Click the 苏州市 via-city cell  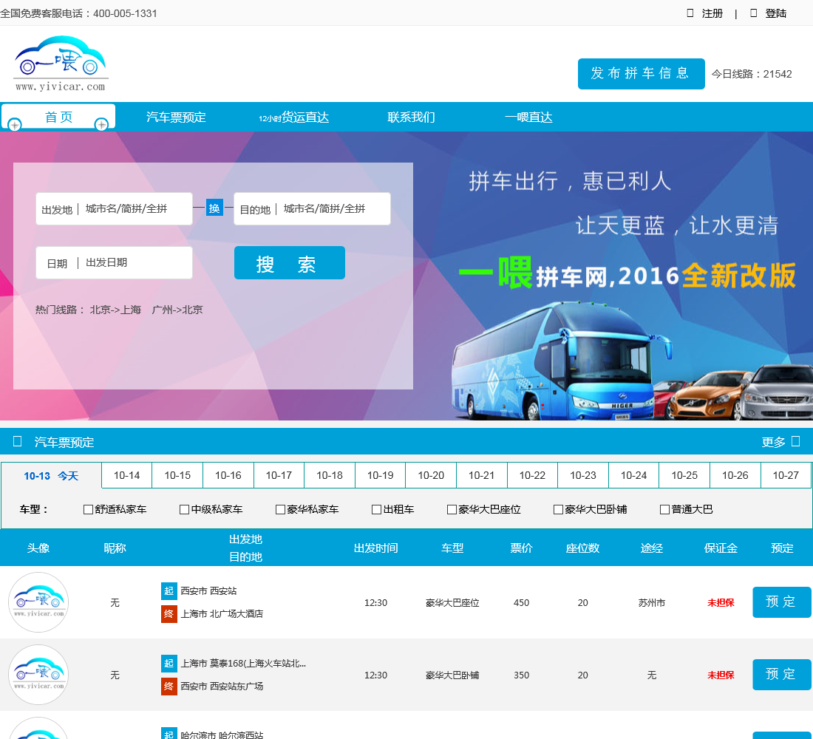point(652,602)
